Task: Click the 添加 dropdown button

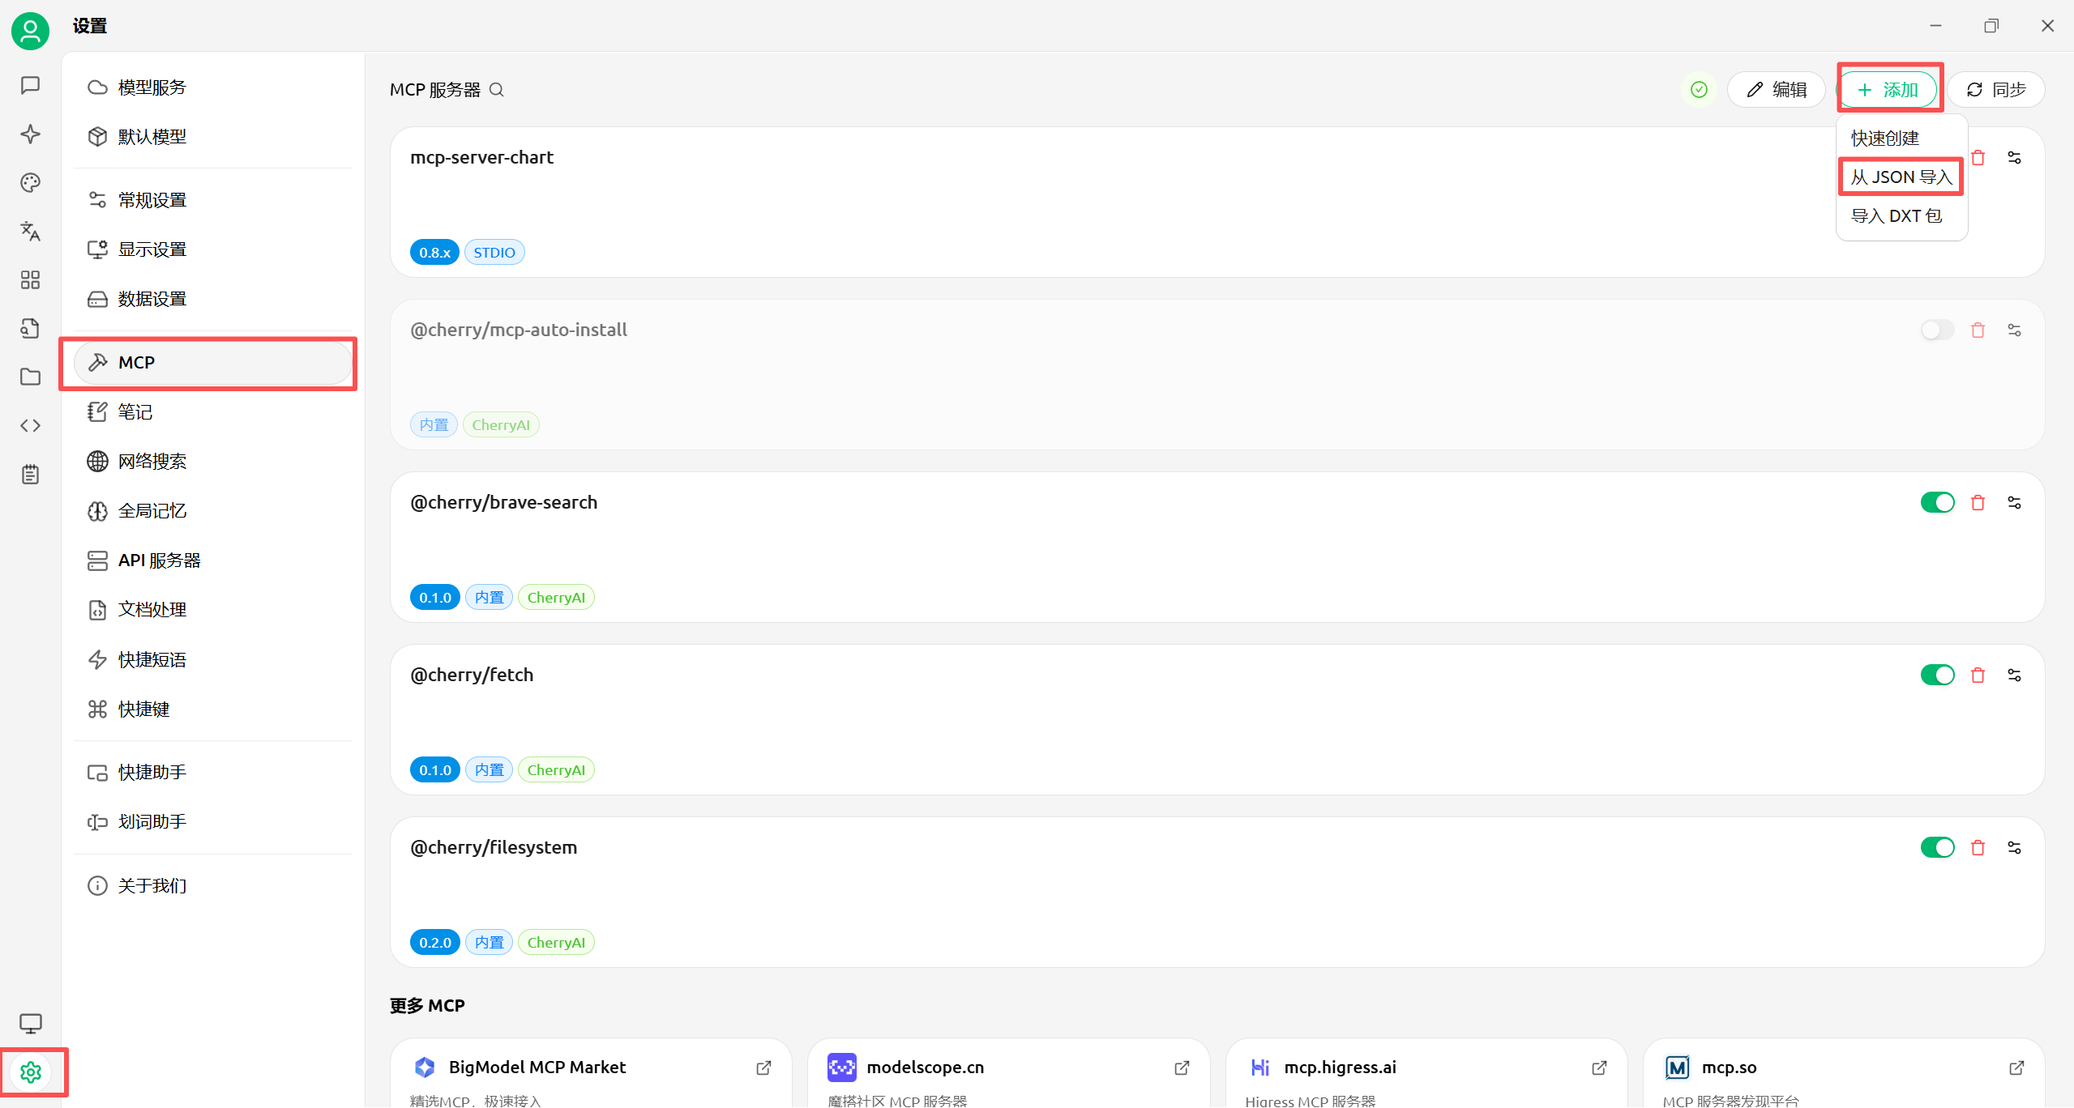Action: [1888, 90]
